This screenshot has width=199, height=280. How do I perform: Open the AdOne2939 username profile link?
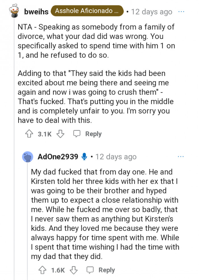pyautogui.click(x=58, y=157)
